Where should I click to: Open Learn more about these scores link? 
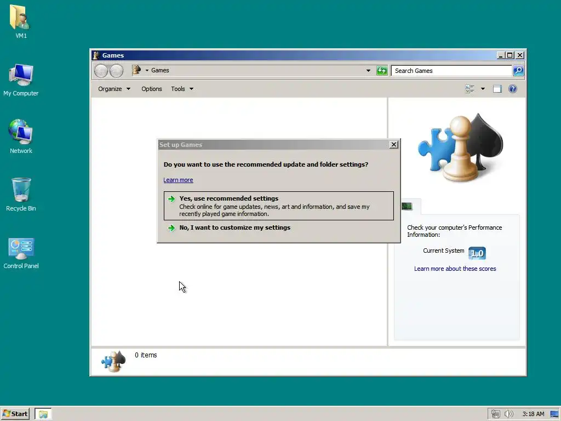click(x=455, y=269)
